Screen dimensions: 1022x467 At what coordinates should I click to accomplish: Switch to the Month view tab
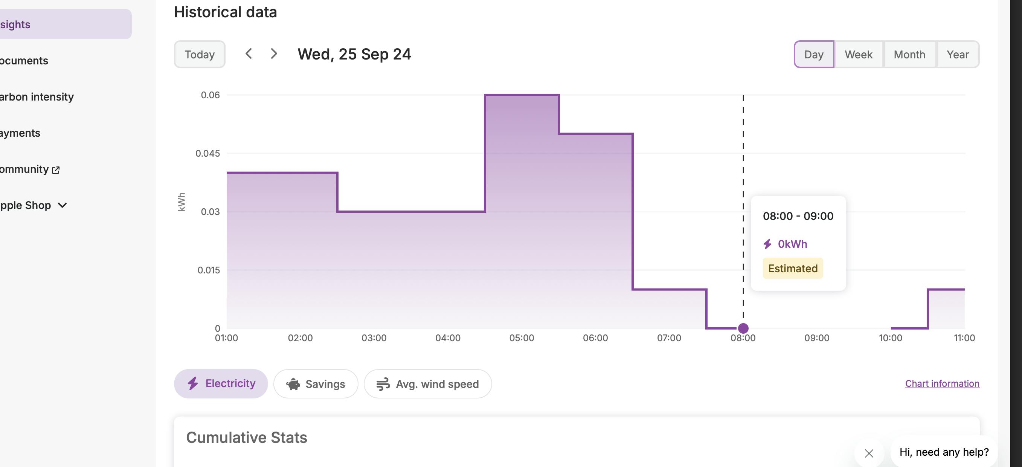[x=909, y=54]
